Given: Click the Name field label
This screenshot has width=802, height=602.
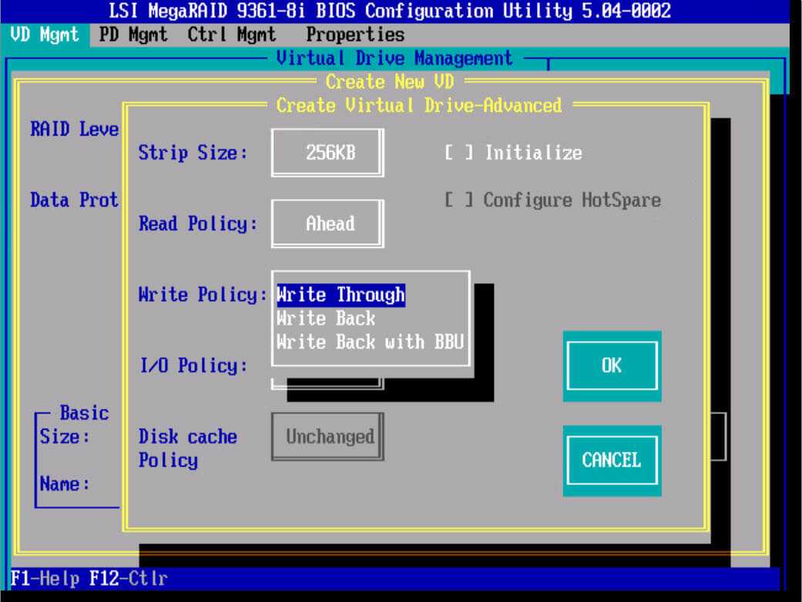Looking at the screenshot, I should tap(65, 484).
